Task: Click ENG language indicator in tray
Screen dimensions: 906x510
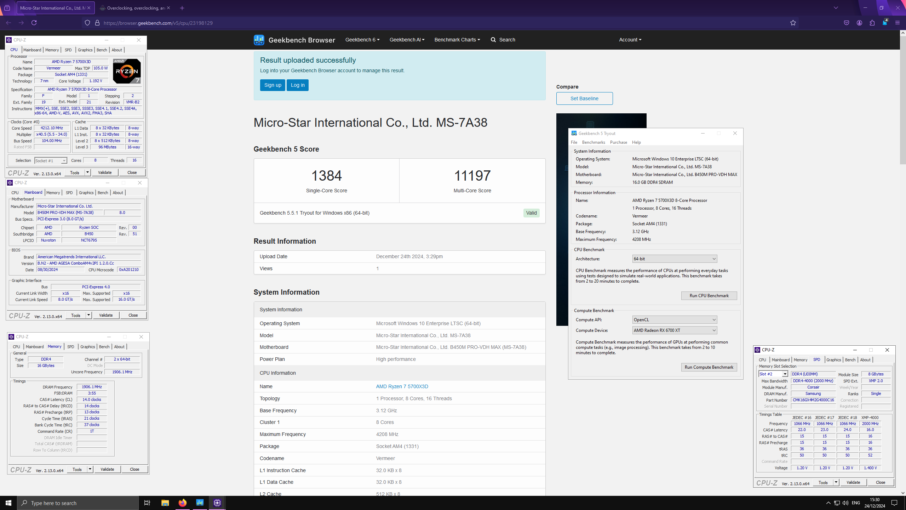Action: click(x=856, y=503)
